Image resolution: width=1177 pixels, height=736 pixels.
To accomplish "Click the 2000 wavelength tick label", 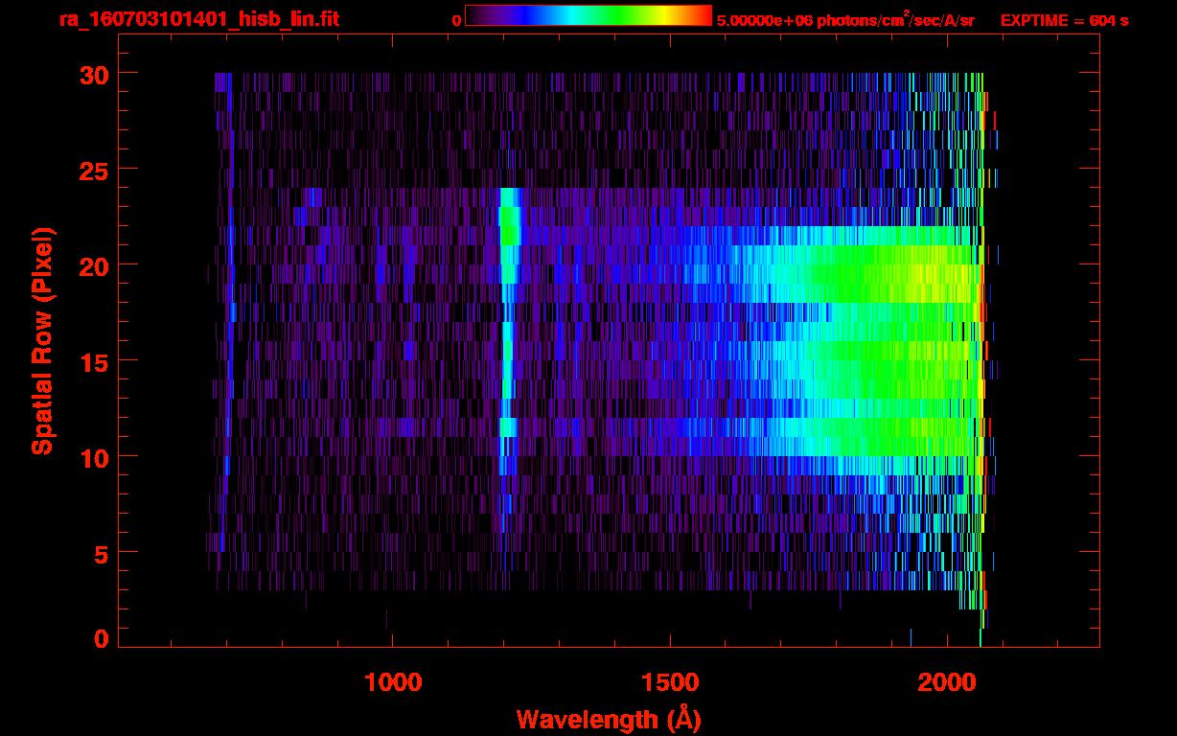I will coord(947,682).
